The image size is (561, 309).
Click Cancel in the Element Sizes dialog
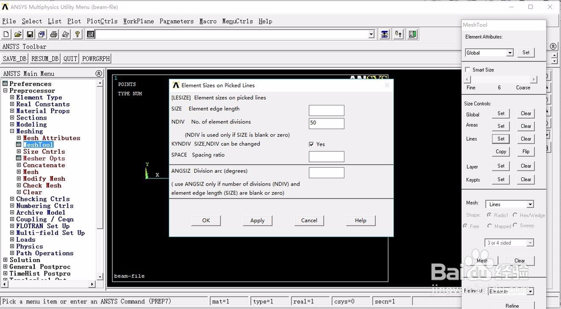309,220
